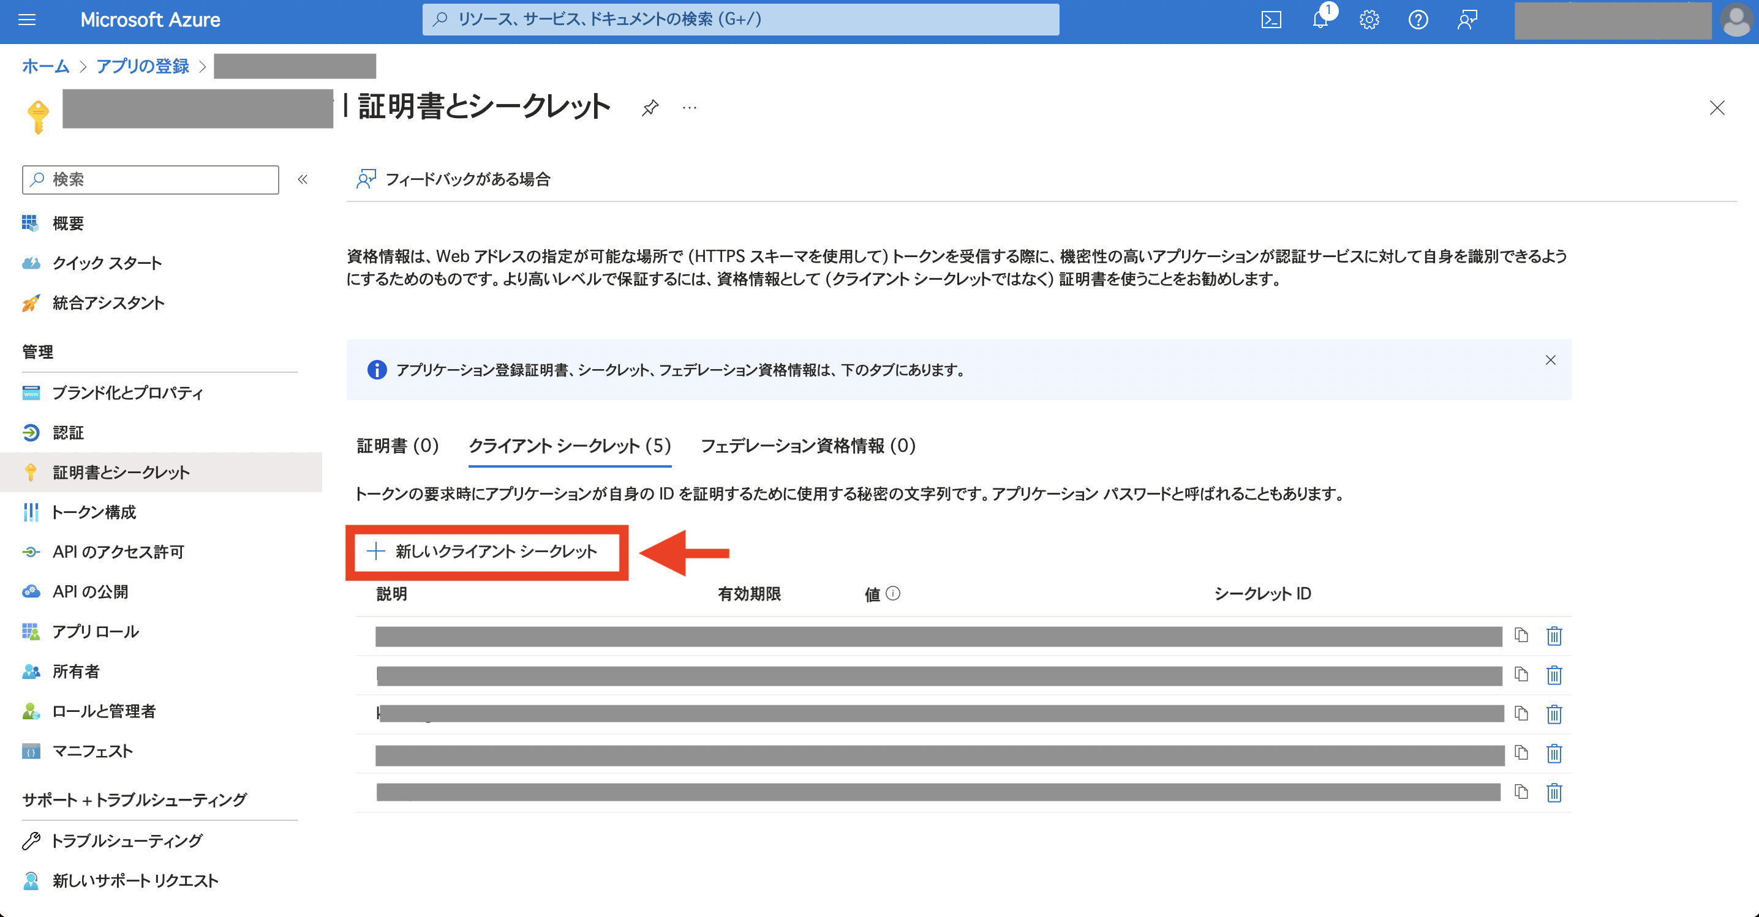1759x917 pixels.
Task: Copy the first secret row's ID
Action: tap(1521, 635)
